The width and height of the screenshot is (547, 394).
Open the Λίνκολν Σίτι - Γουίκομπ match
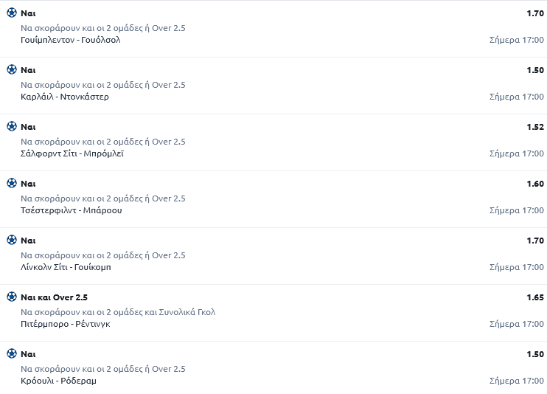click(x=66, y=267)
